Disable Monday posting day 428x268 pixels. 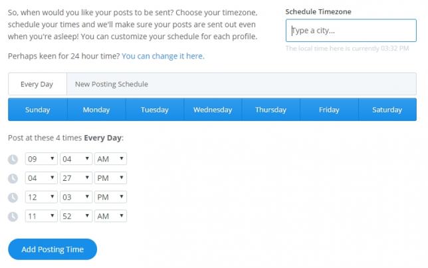coord(96,110)
